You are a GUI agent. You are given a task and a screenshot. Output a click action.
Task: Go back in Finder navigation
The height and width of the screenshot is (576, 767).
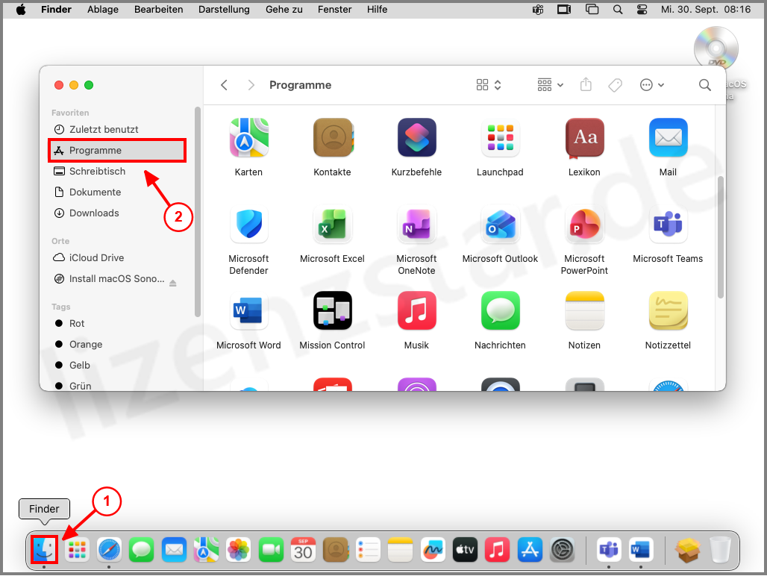(x=224, y=85)
